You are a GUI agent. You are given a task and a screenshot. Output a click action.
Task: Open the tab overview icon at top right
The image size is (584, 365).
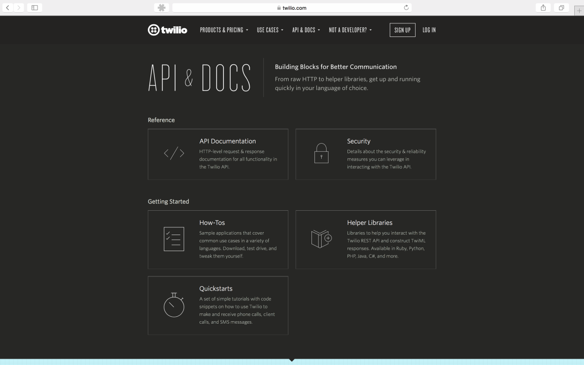[561, 7]
